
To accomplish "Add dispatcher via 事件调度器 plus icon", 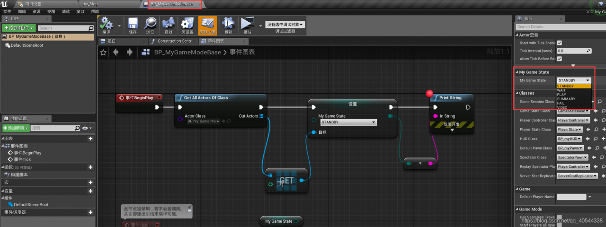I will pyautogui.click(x=90, y=212).
